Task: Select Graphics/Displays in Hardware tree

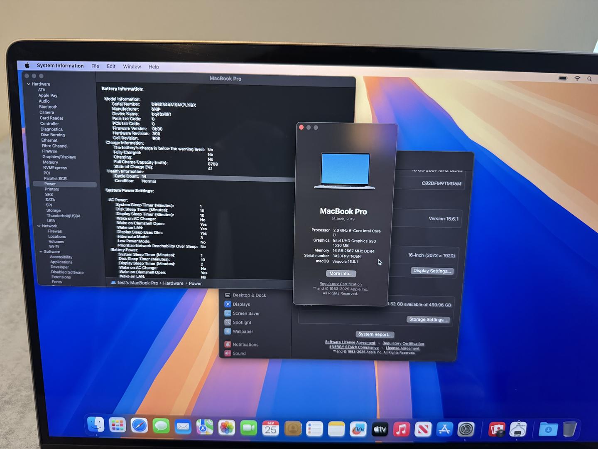Action: coord(59,157)
